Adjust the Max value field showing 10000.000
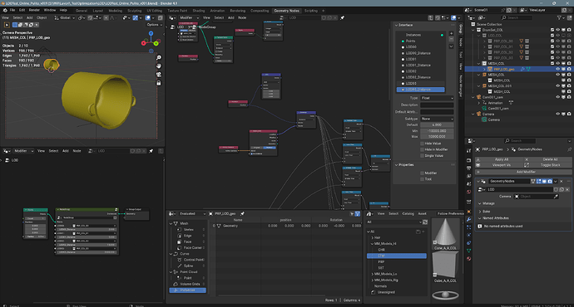This screenshot has height=307, width=574. pos(437,137)
